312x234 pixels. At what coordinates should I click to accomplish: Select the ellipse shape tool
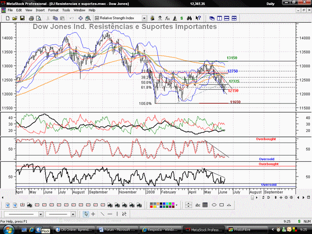(x=214, y=205)
